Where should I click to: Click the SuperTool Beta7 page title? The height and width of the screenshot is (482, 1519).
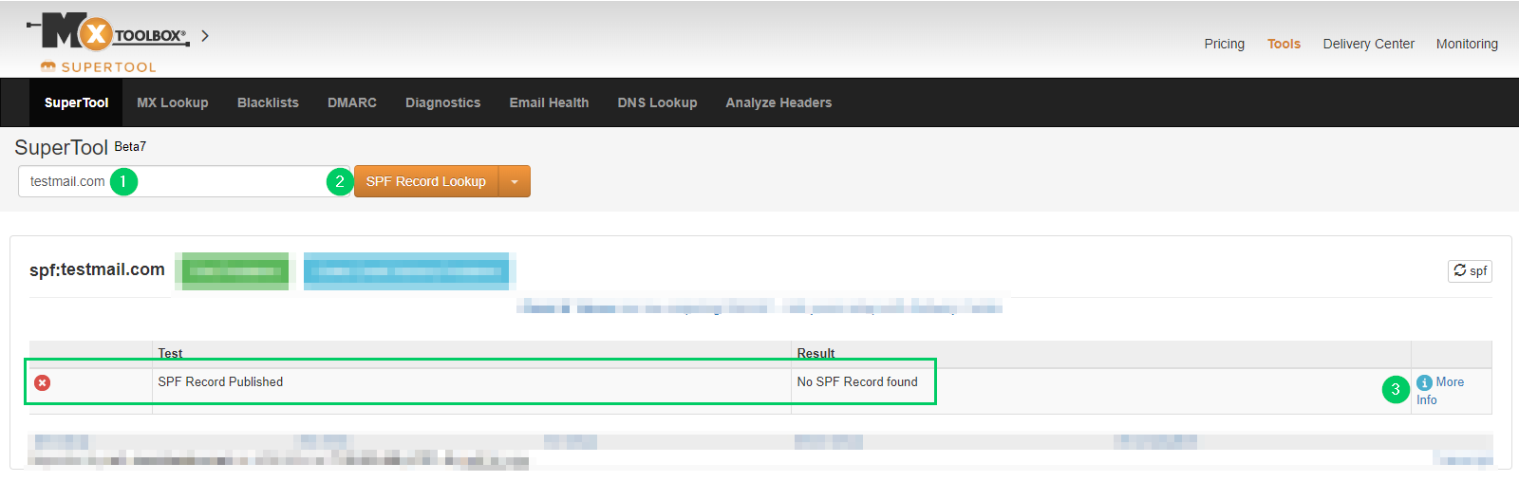(x=81, y=147)
